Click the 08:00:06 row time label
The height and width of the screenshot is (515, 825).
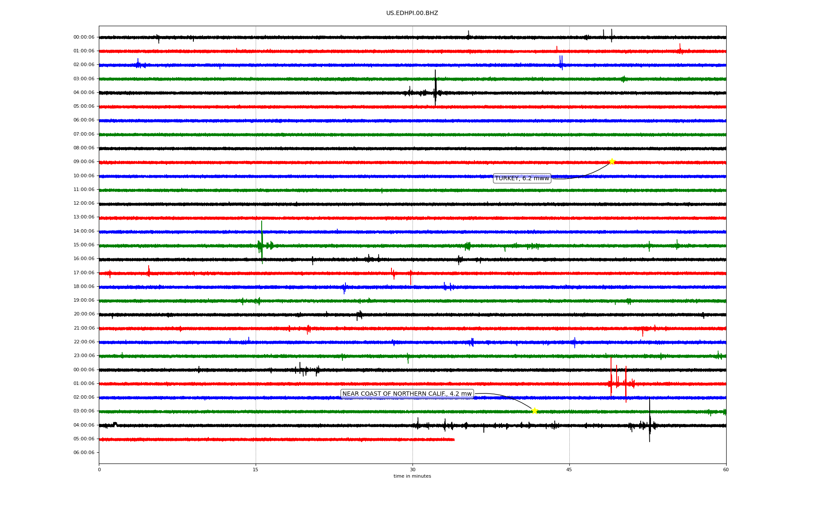pos(84,148)
